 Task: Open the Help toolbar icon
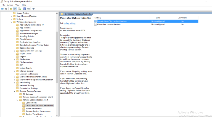[x=25, y=9]
